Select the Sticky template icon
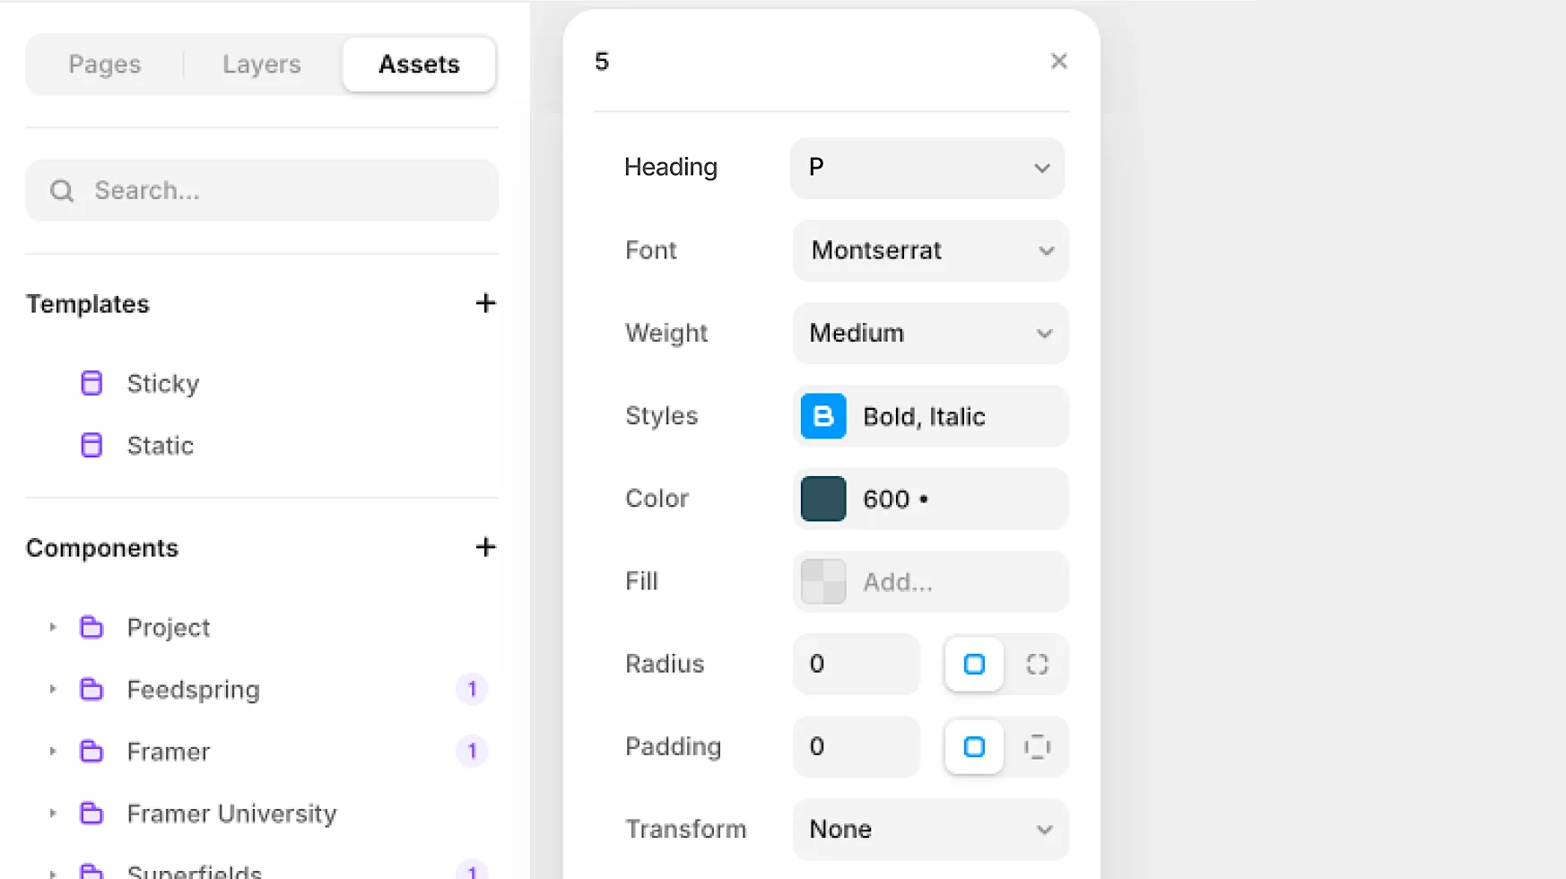The image size is (1566, 879). pyautogui.click(x=91, y=382)
